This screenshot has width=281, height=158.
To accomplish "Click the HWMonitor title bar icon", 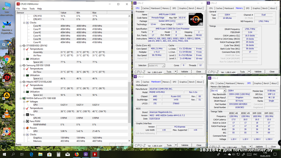I will tap(18, 4).
